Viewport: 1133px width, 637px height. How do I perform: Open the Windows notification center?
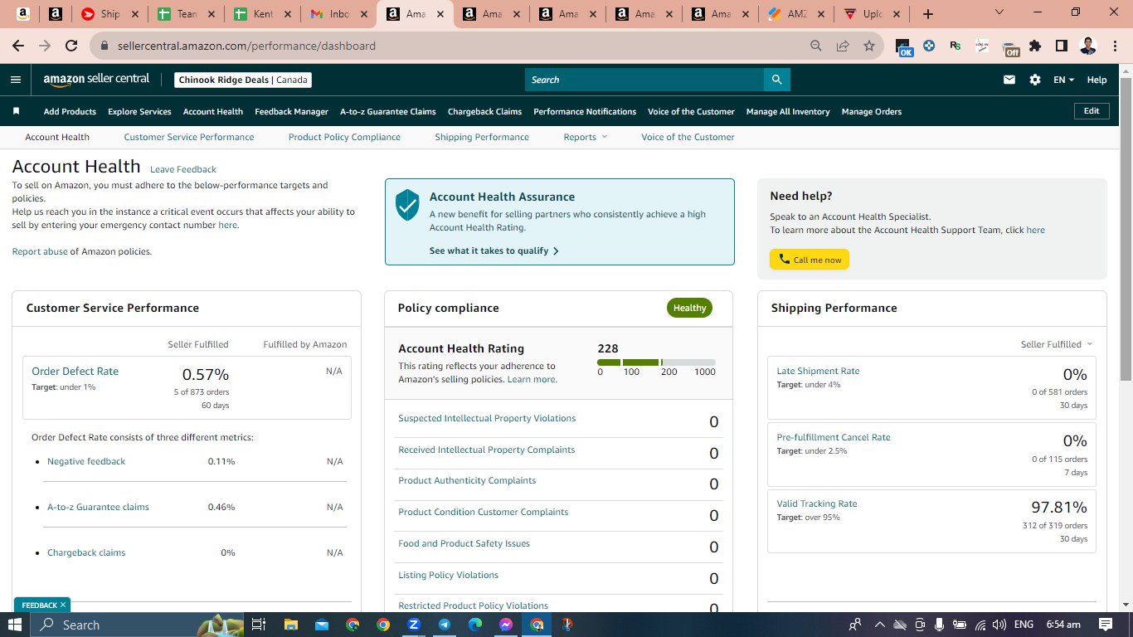pos(1105,625)
